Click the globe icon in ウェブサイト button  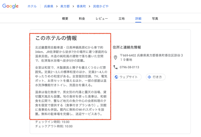116,77
